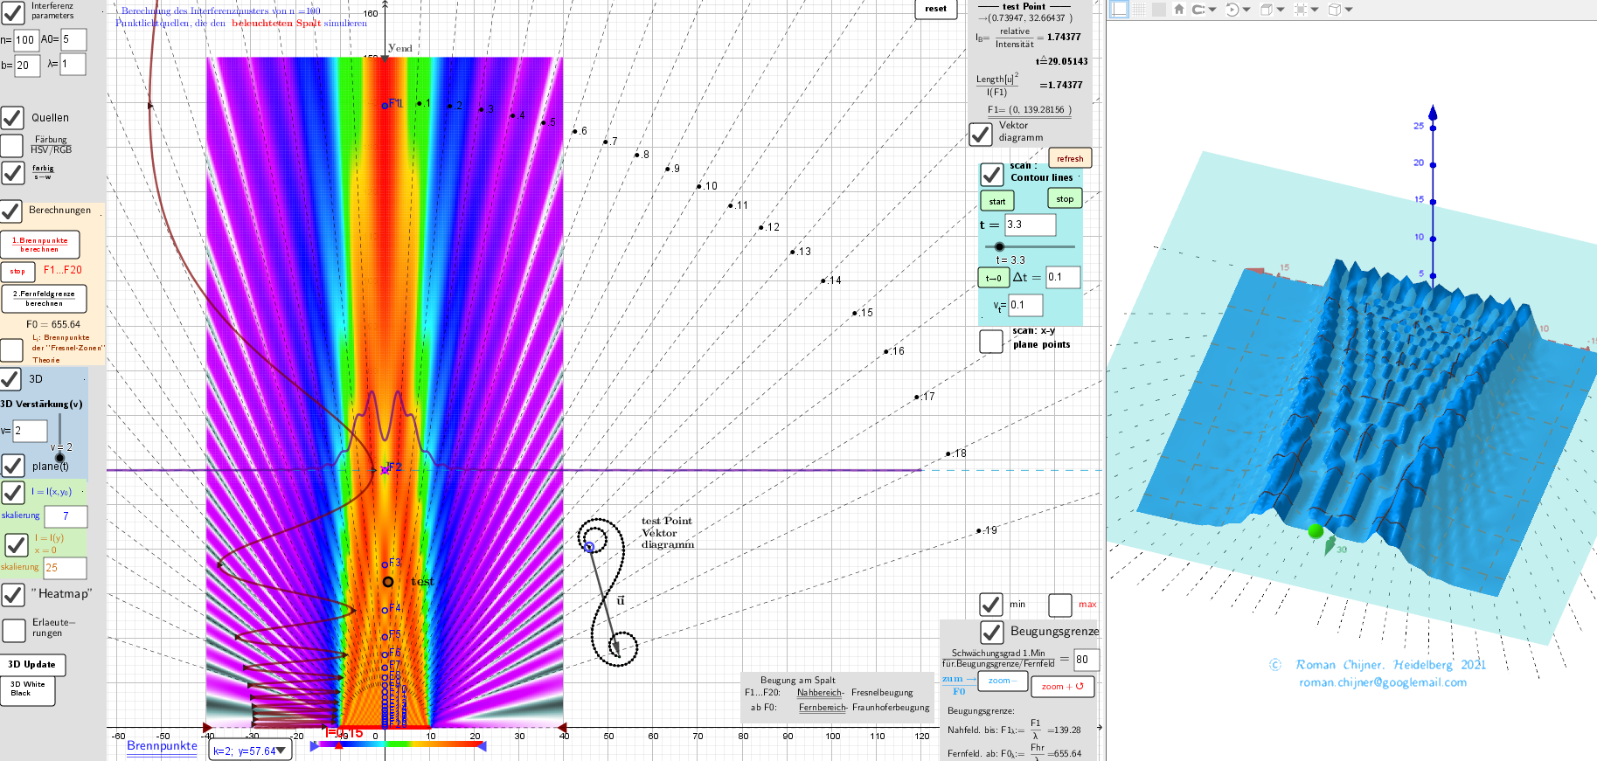Screen dimensions: 1597x761
Task: Click the green start scan button
Action: click(x=996, y=201)
